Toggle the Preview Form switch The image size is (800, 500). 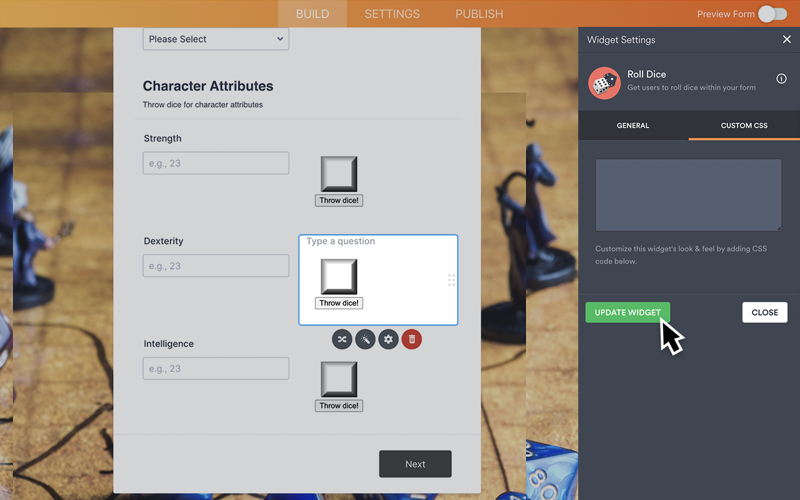(x=772, y=14)
